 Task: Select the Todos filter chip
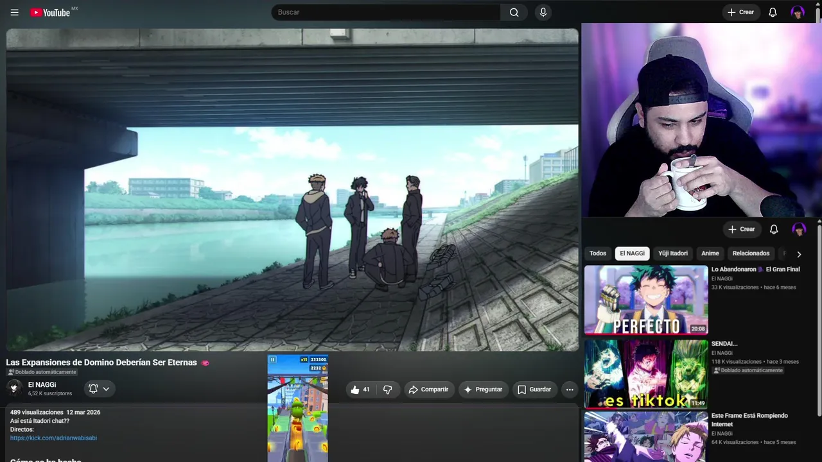(598, 253)
